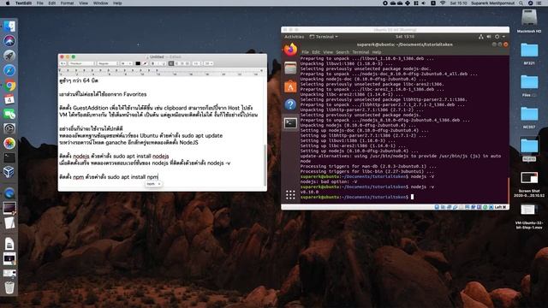Screen dimensions: 548x308
Task: Open Terminal window's Search menu
Action: [x=342, y=52]
